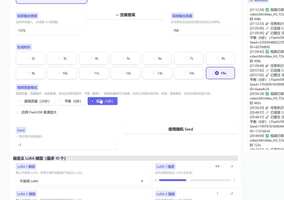Choose balanced quality mode 平衡 (8步)

[x=71, y=101]
